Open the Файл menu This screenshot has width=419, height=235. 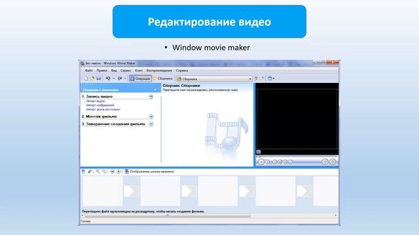89,70
